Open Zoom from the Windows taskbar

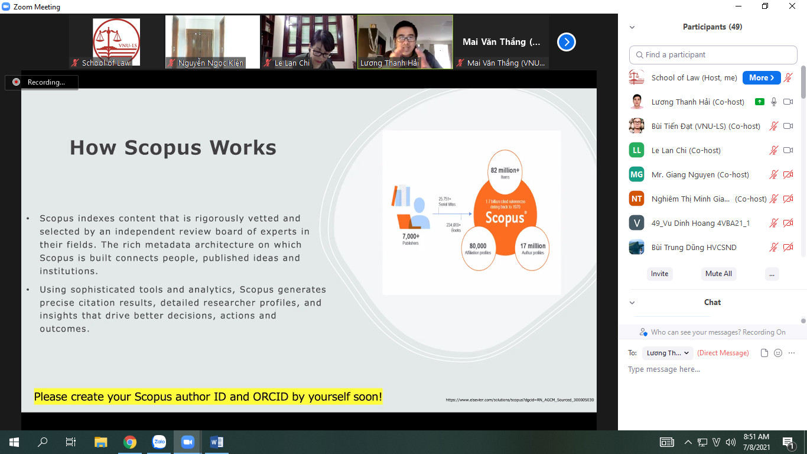pos(188,442)
